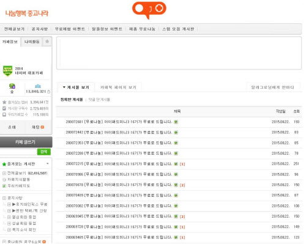
Task: Collapse the 즐겨찾는 게시판 dropdown arrow
Action: point(48,164)
